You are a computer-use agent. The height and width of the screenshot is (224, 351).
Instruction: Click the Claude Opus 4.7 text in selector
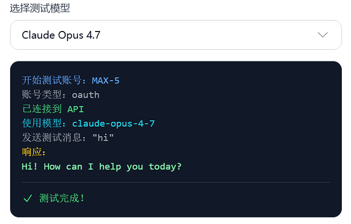(x=61, y=35)
